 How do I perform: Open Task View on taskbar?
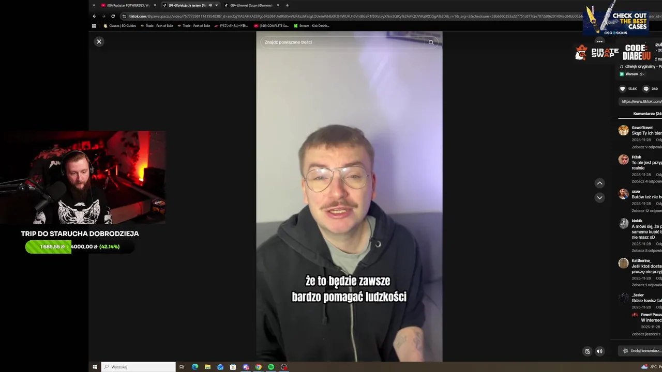point(182,367)
